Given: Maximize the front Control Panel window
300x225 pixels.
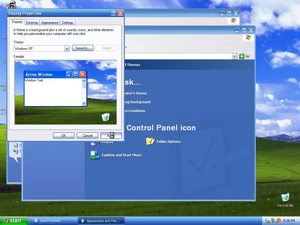Looking at the screenshot, I should 244,30.
